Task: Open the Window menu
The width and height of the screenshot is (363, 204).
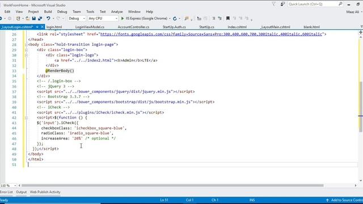Action: click(134, 12)
